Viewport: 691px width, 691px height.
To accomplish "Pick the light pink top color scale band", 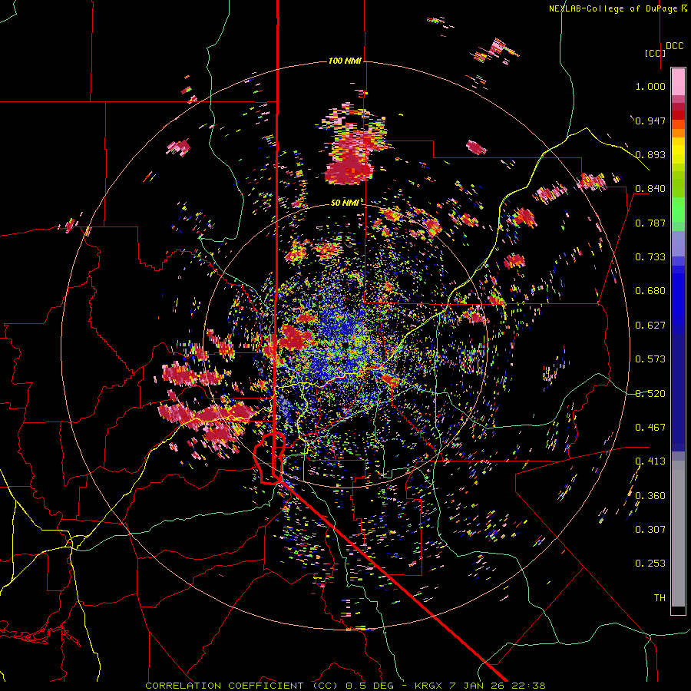I will (x=678, y=81).
